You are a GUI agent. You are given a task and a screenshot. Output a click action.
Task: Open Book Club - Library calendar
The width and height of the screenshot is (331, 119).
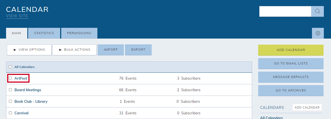click(x=31, y=101)
